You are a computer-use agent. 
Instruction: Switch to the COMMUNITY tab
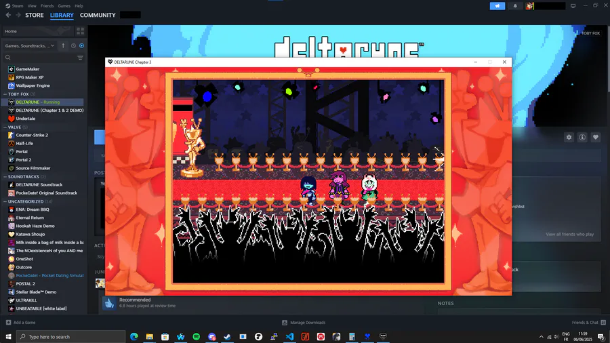98,15
